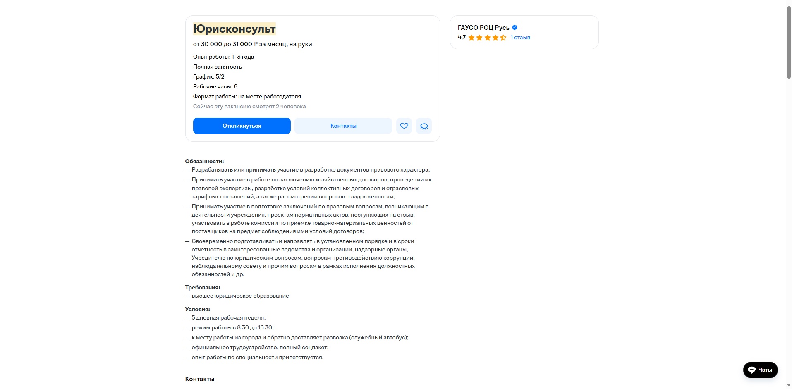Click the half-filled fifth rating star
Image resolution: width=792 pixels, height=389 pixels.
point(503,38)
